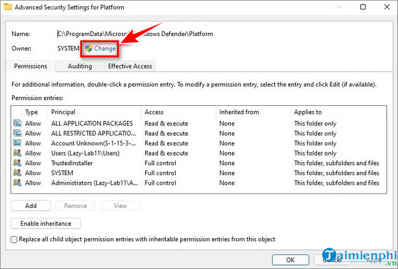398x269 pixels.
Task: Click Full control in the TrustedInstaller row
Action: point(160,163)
